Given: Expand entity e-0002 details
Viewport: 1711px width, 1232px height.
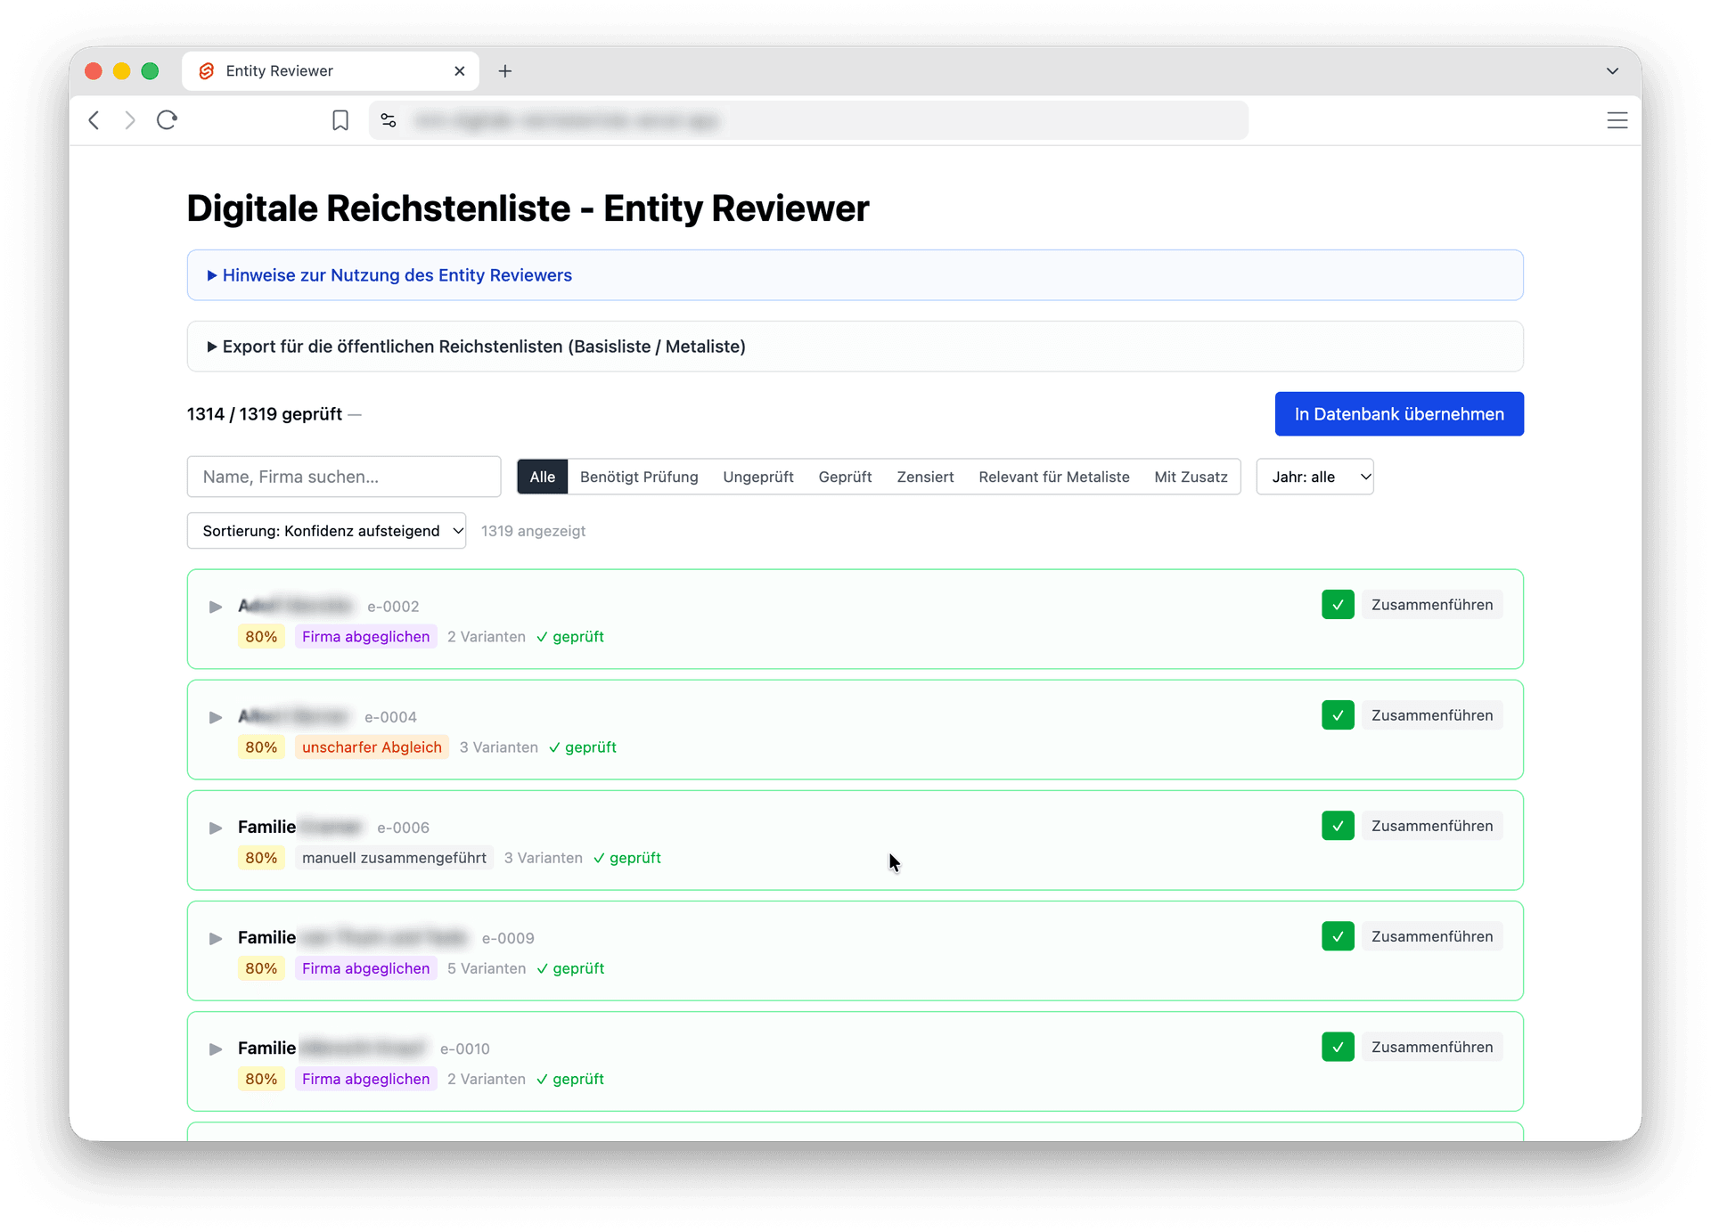Looking at the screenshot, I should point(216,607).
